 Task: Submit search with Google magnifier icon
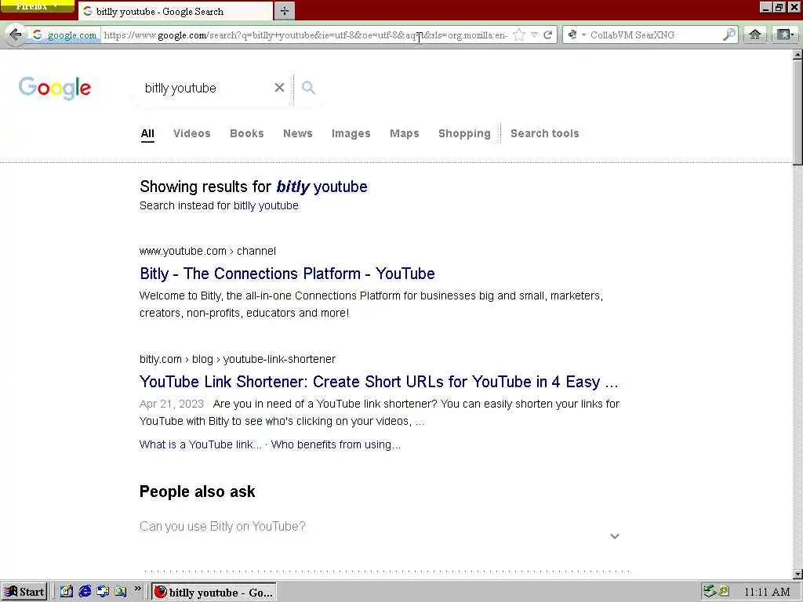308,88
